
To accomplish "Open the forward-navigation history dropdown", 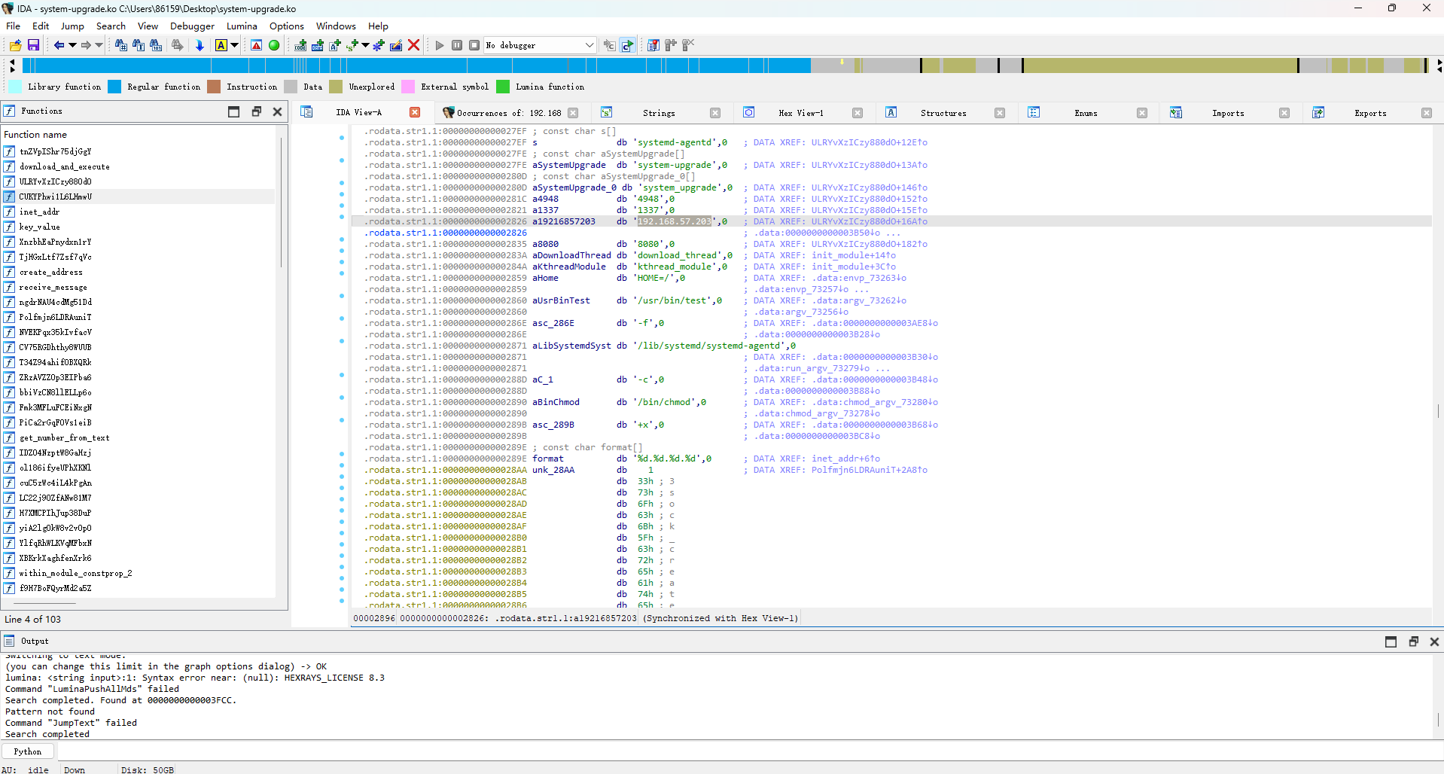I will [99, 45].
